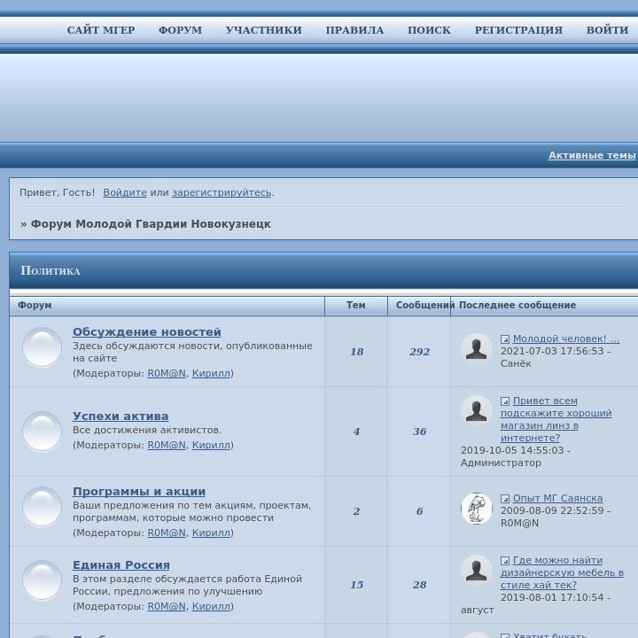The width and height of the screenshot is (638, 638).
Task: Click the small post icon before Опыт МГ Саянска
Action: 505,498
